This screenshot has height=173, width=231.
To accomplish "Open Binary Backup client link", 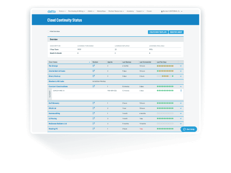I will [x=54, y=76].
